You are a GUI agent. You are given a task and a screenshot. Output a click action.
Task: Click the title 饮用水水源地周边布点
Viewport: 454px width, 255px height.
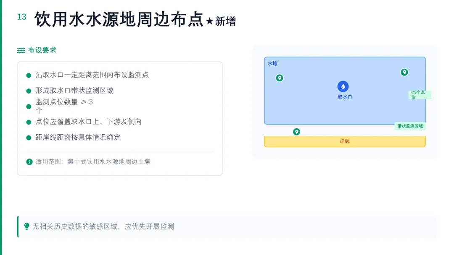[119, 19]
